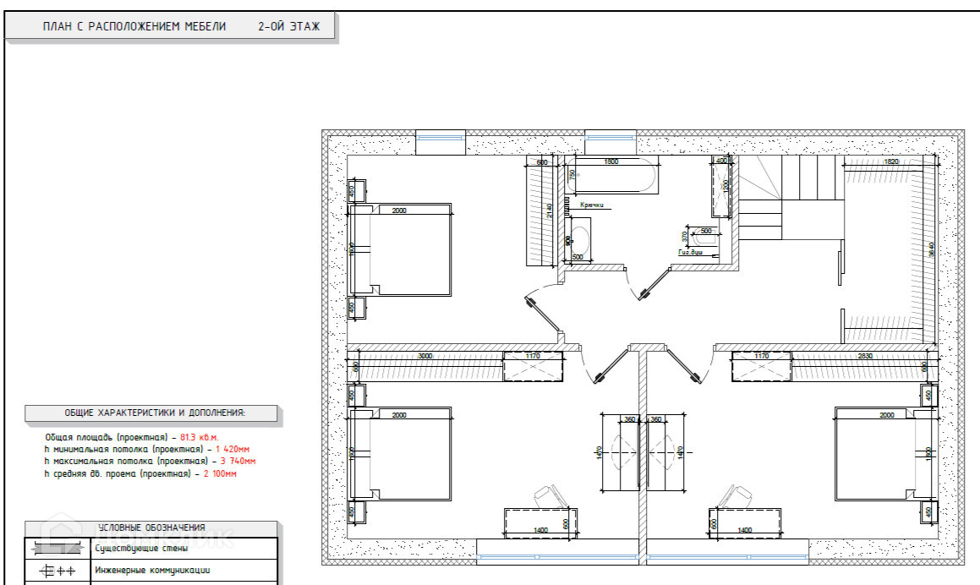The height and width of the screenshot is (585, 980).
Task: Click minimum ceiling height '1 420мм'
Action: (233, 450)
